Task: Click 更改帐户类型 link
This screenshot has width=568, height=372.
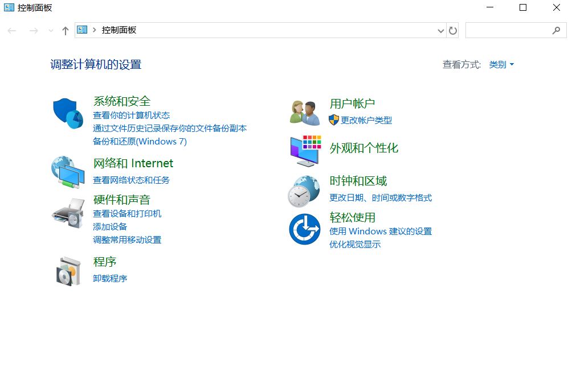Action: click(366, 120)
